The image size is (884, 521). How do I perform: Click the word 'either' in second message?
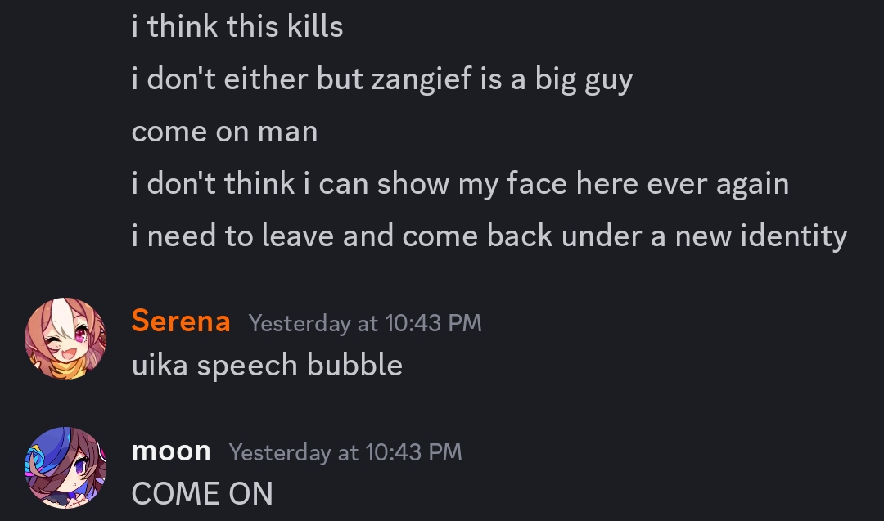pos(265,79)
